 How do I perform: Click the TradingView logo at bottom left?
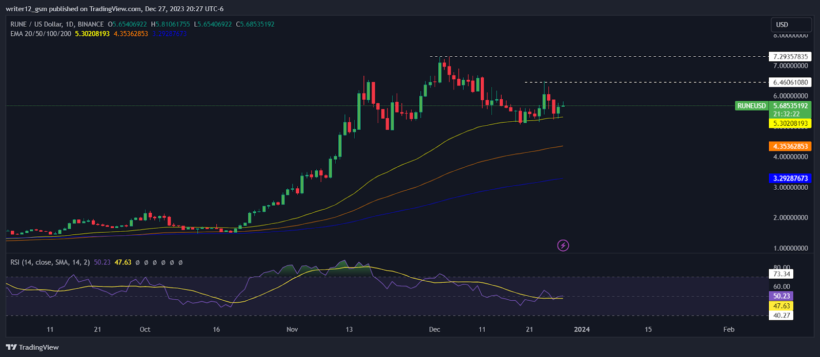(x=32, y=347)
